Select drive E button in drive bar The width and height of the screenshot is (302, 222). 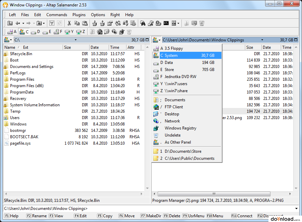(x=47, y=32)
